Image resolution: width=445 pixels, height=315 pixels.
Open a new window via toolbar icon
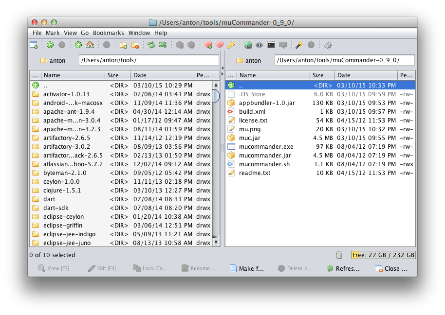click(34, 45)
